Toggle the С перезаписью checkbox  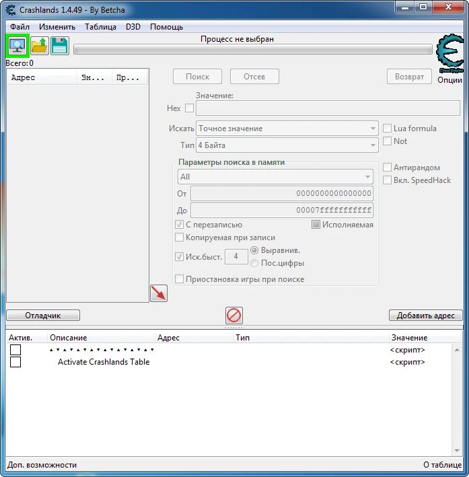[x=179, y=225]
